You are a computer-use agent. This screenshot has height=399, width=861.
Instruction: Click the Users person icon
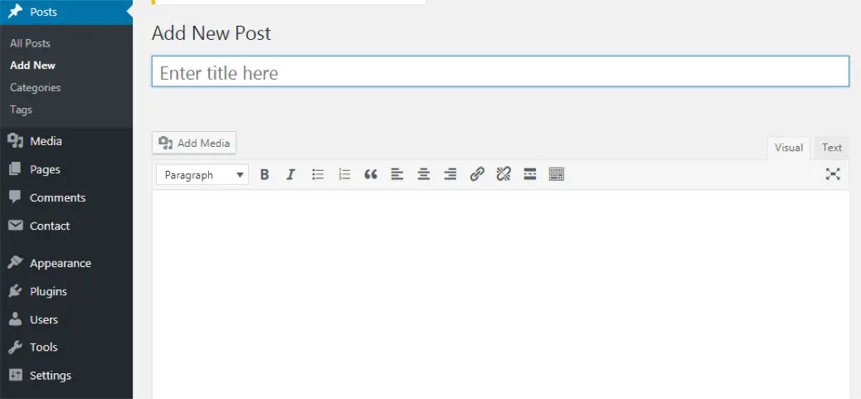point(16,319)
